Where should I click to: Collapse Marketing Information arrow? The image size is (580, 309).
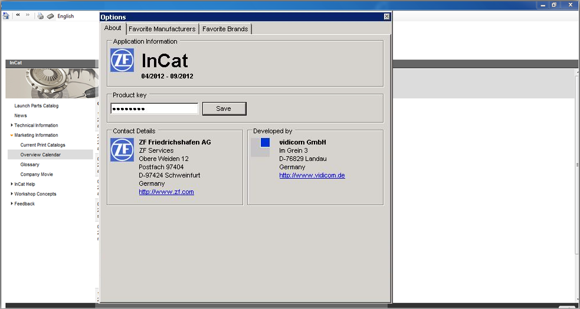12,135
